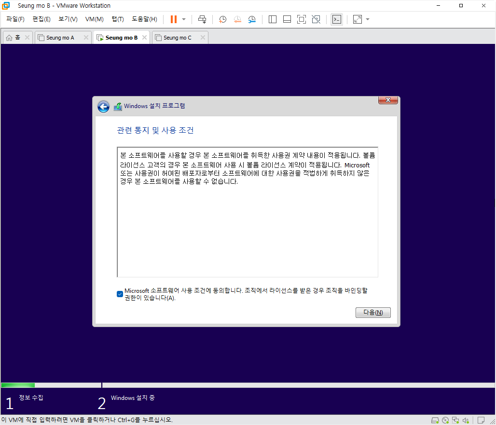Screen dimensions: 496x425
Task: Close the Seung mo A tab
Action: (86, 38)
